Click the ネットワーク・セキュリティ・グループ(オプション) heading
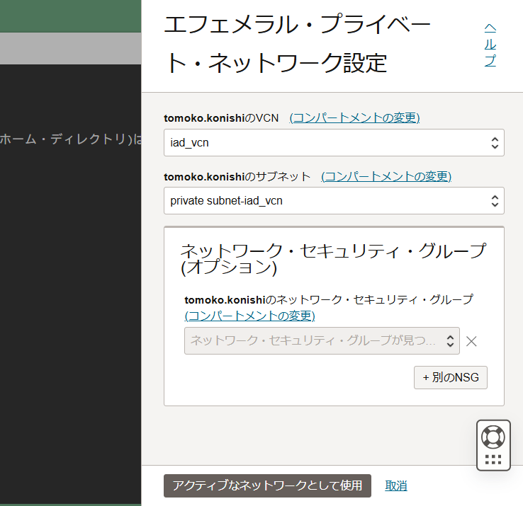The image size is (523, 506). [x=333, y=259]
